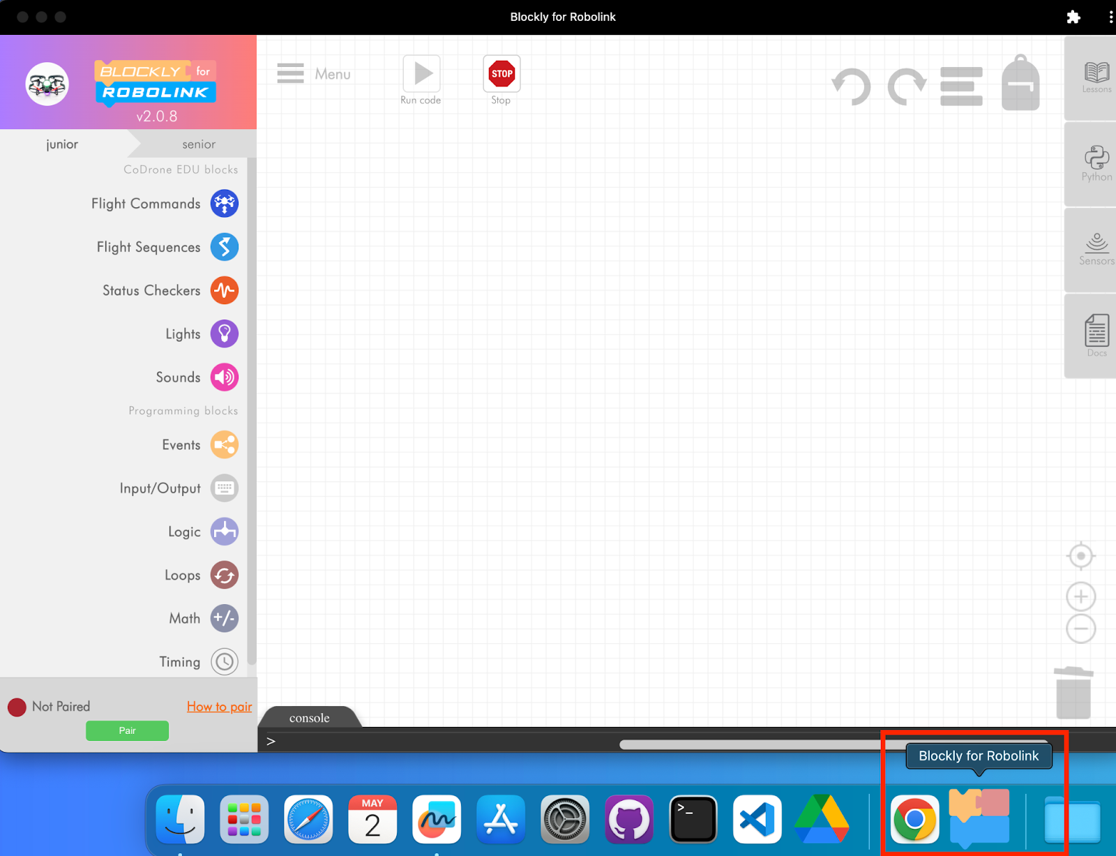Zoom in the workspace with plus

pos(1081,596)
